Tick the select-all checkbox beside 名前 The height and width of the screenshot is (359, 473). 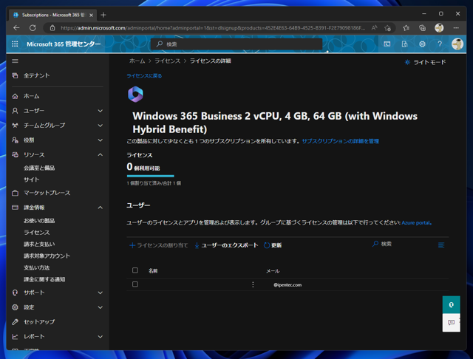pyautogui.click(x=135, y=270)
